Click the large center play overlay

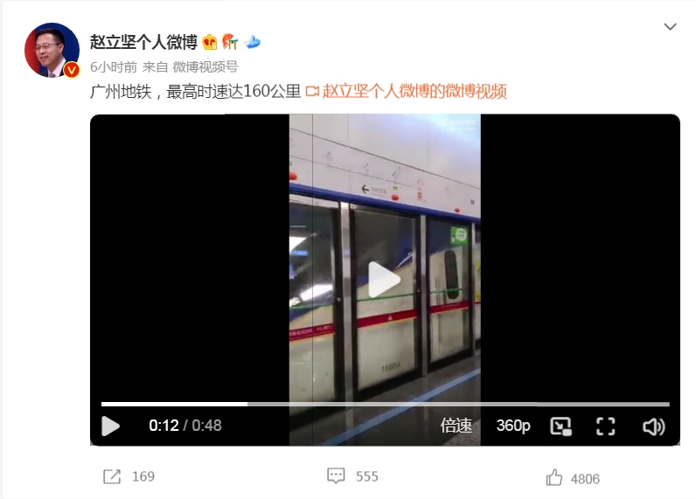coord(385,280)
